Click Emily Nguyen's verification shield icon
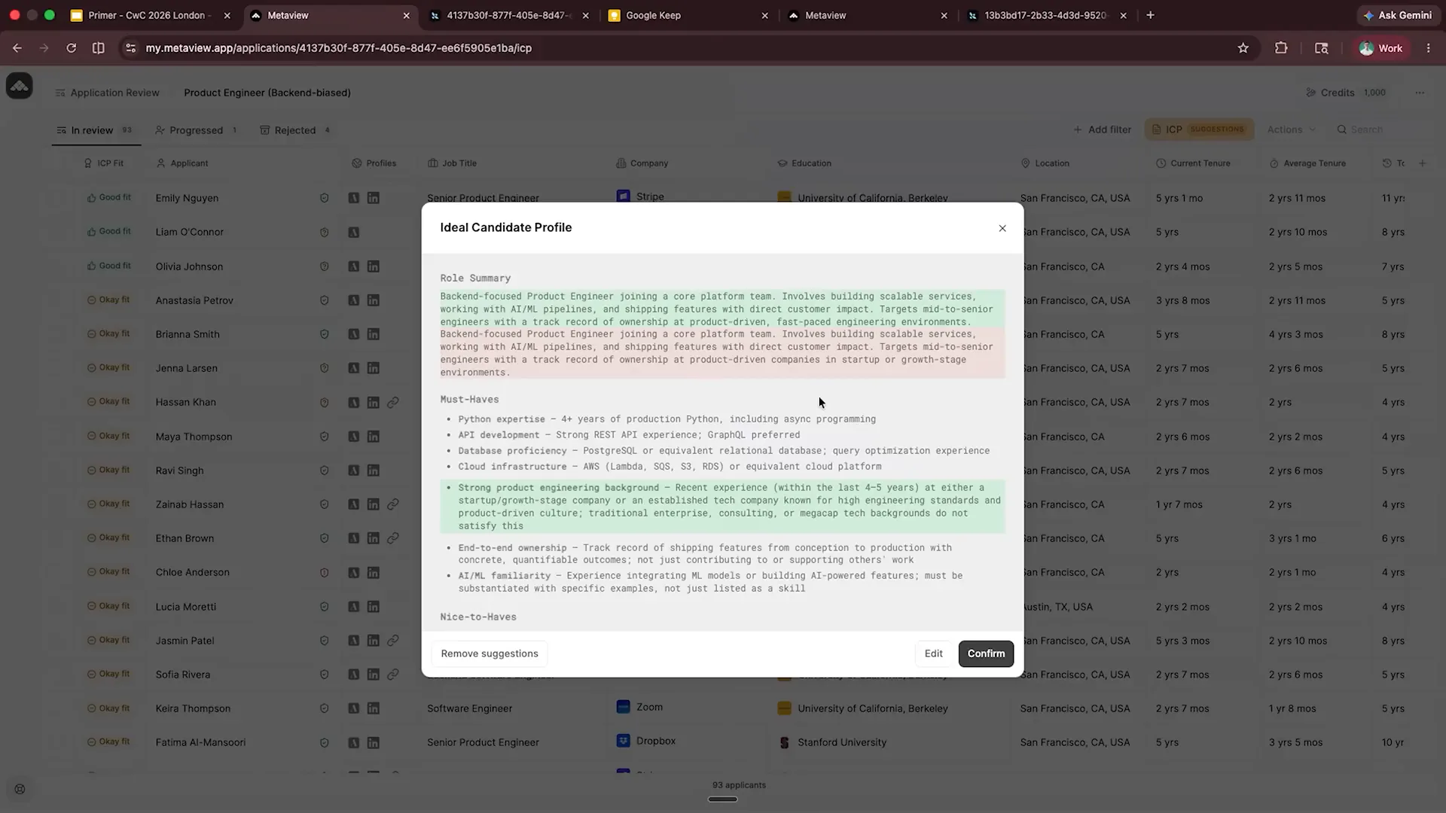This screenshot has width=1446, height=813. pyautogui.click(x=324, y=198)
